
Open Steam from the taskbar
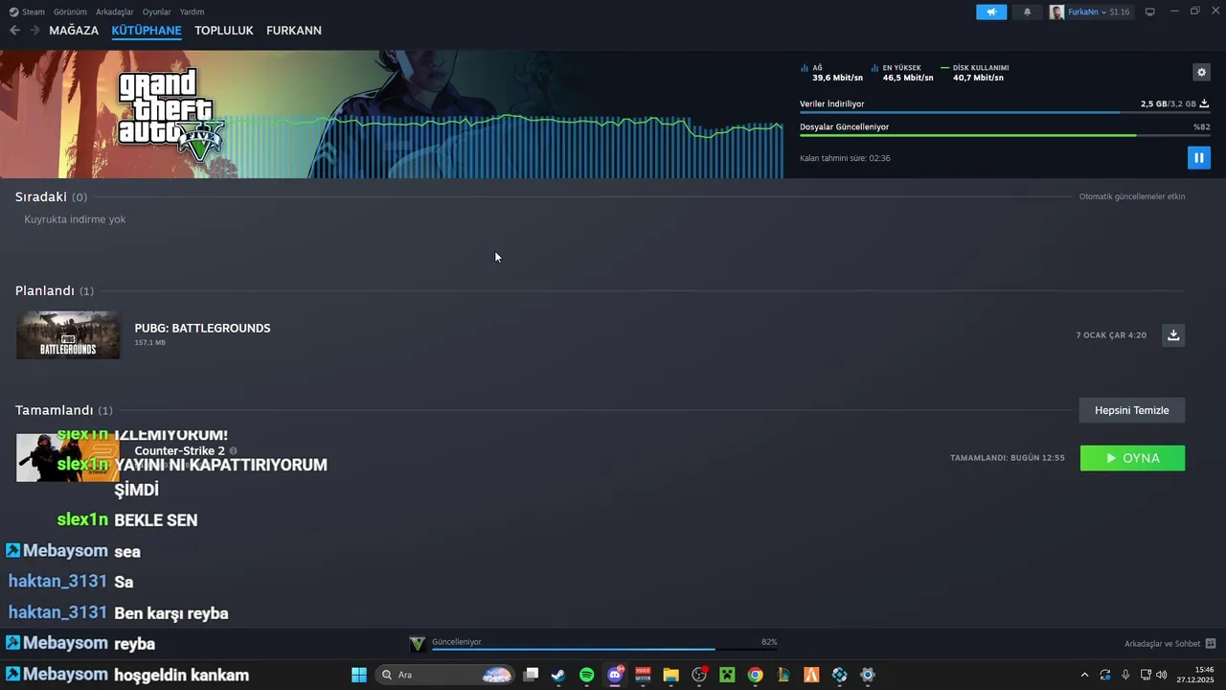[558, 675]
